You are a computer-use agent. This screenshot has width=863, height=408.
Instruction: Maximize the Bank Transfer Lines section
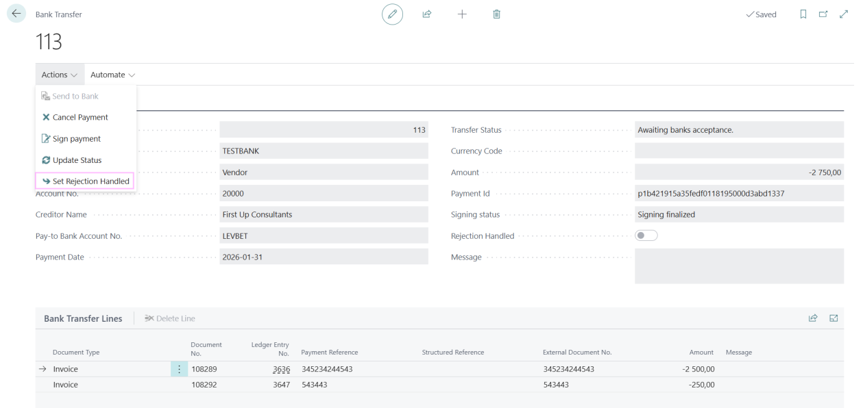(x=834, y=318)
